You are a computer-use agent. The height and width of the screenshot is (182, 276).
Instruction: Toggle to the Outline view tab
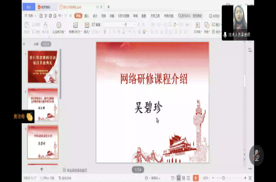click(x=36, y=44)
